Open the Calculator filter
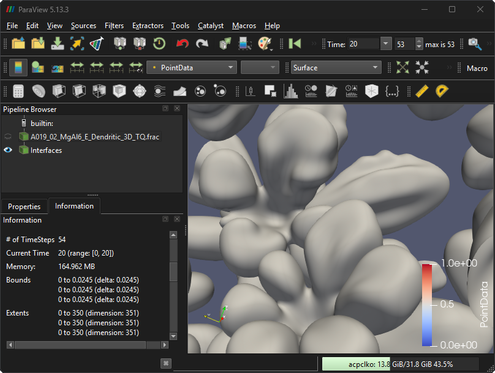 click(x=18, y=91)
